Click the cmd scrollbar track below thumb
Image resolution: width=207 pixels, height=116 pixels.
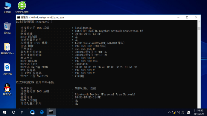click(x=199, y=69)
